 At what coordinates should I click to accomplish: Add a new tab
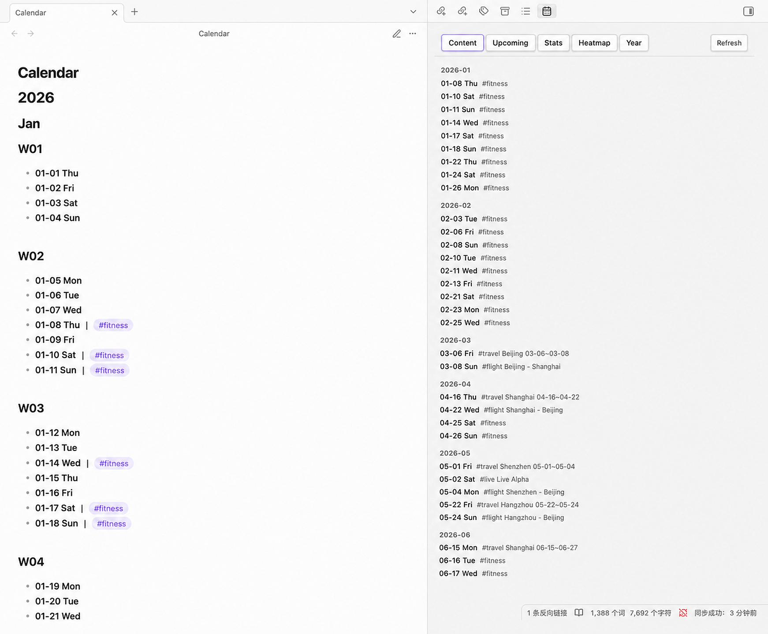134,12
